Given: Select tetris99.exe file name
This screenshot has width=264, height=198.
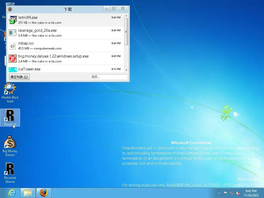Looking at the screenshot, I should point(28,18).
